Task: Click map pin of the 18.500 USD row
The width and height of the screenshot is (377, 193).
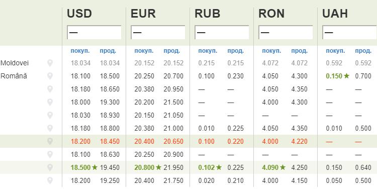Action: point(50,167)
